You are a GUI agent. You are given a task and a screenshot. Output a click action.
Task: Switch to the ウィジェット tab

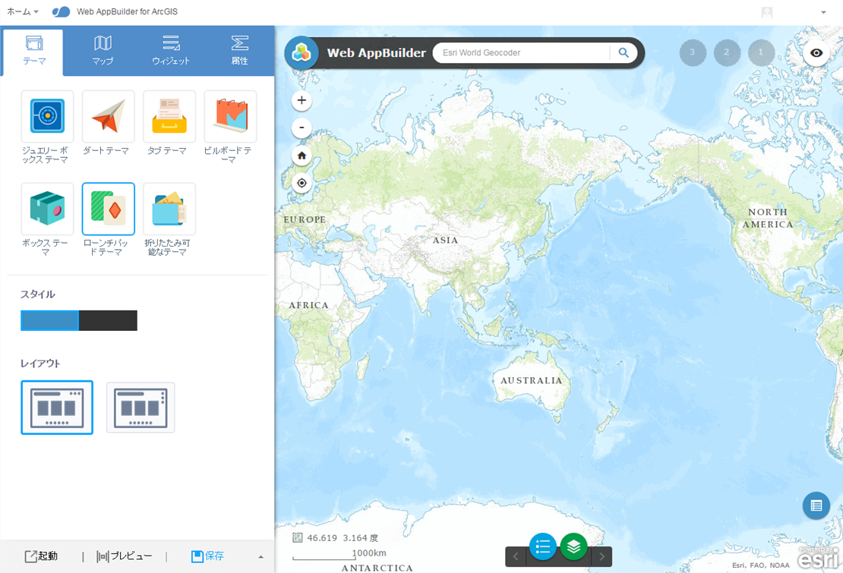(171, 52)
